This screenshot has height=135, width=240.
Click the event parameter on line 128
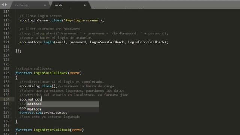click(x=75, y=73)
